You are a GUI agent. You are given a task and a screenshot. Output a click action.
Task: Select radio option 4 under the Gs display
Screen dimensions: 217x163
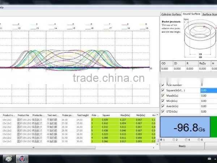[x=186, y=140]
